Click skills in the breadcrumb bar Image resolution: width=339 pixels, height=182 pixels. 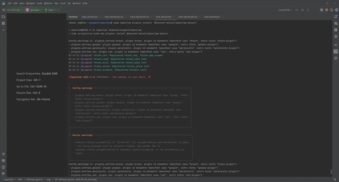(x=20, y=179)
